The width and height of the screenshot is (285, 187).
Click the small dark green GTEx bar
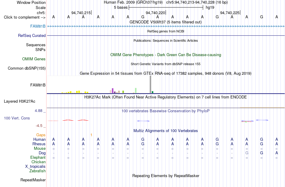click(152, 92)
